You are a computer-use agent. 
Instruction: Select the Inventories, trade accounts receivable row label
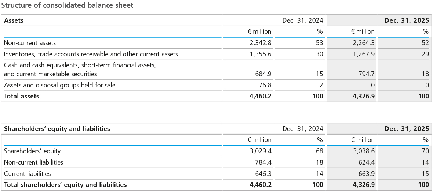pos(91,54)
